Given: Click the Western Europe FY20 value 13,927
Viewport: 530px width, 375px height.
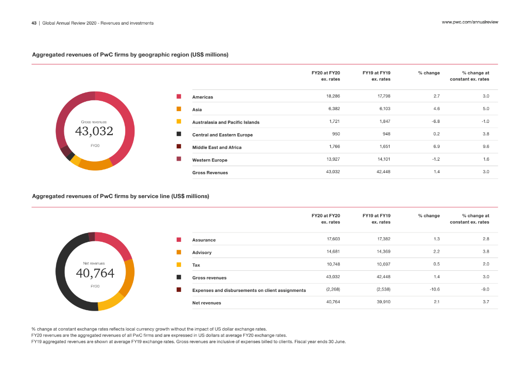Looking at the screenshot, I should 333,159.
